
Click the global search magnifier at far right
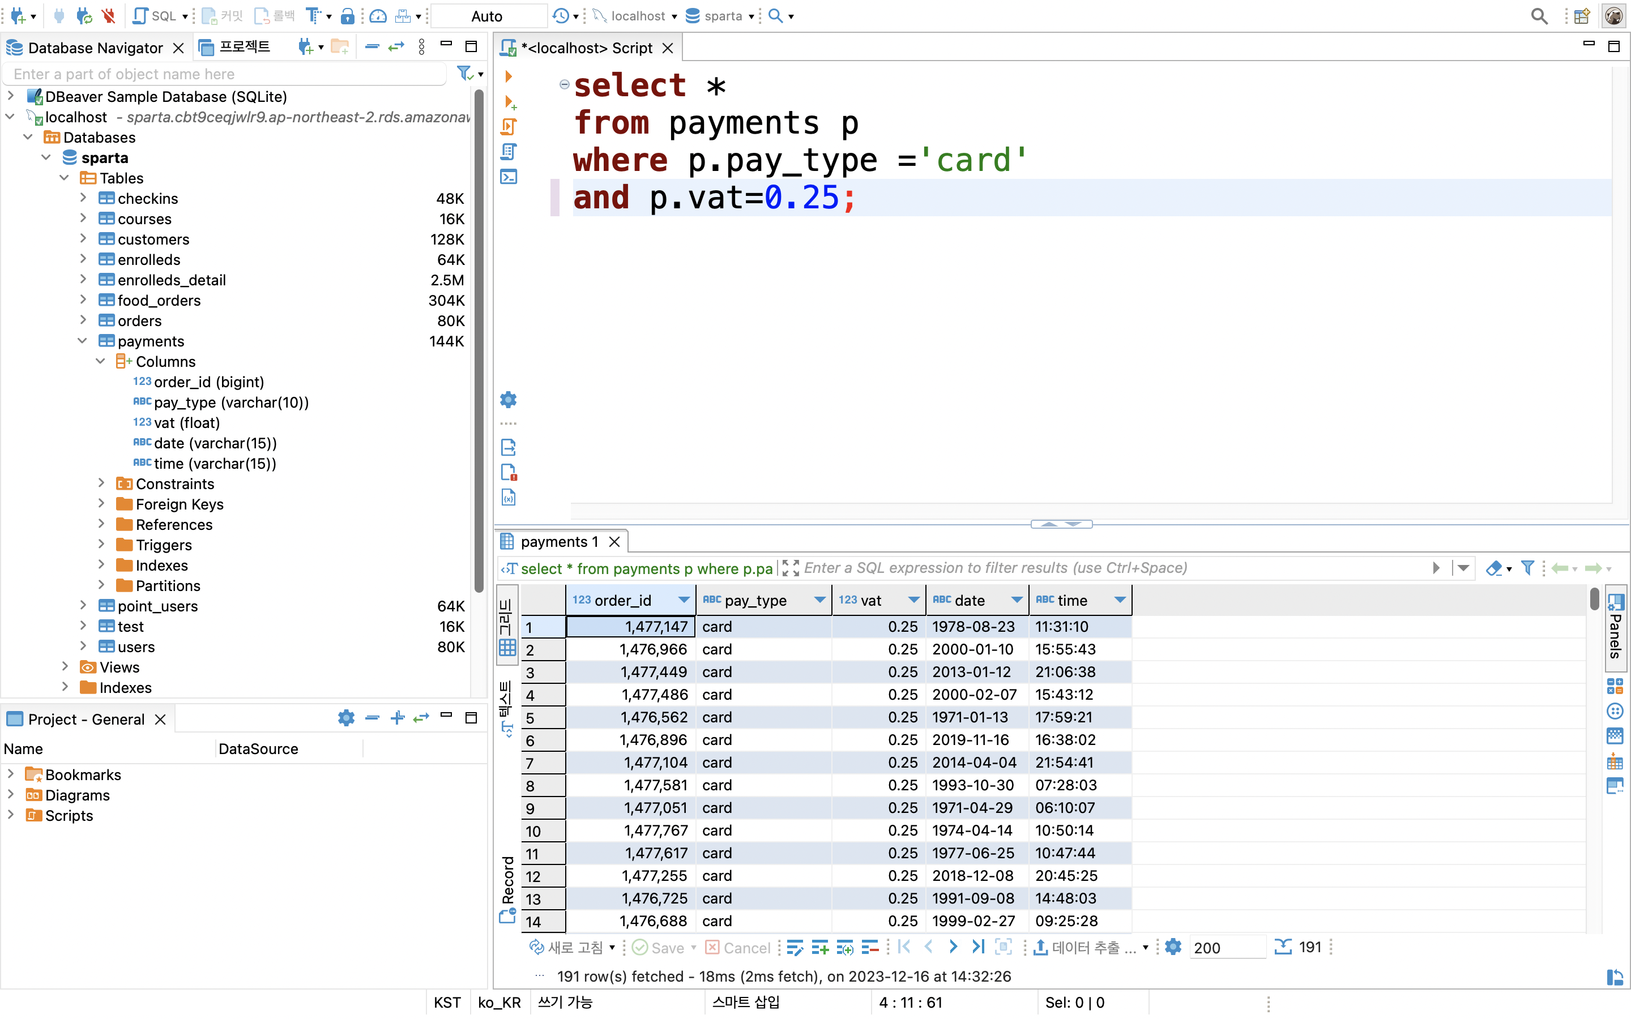(x=1539, y=15)
